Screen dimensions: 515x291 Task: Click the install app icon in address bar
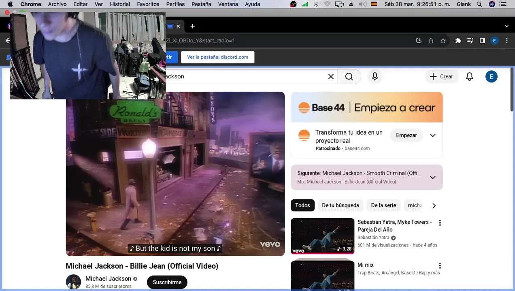point(419,40)
